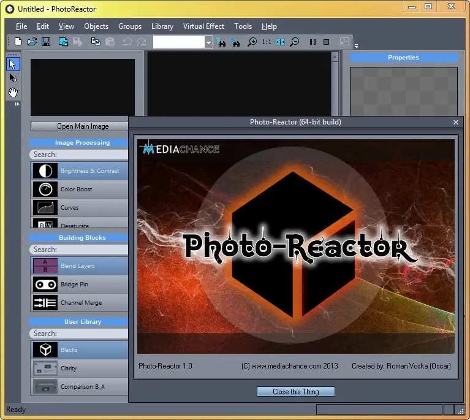Click the Undo arrow icon

tap(127, 42)
